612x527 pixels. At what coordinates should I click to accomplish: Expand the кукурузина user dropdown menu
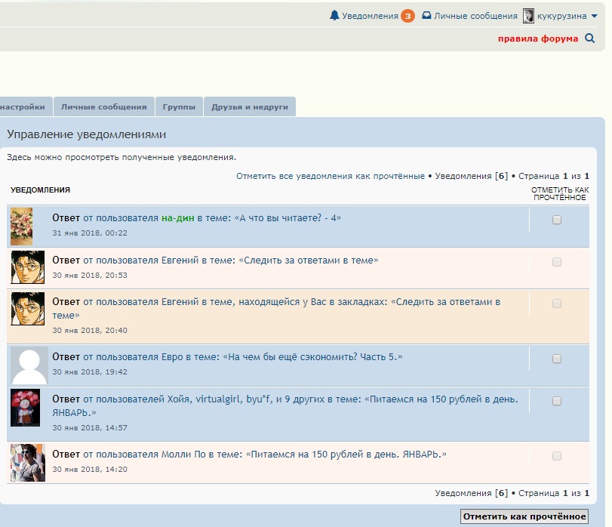[594, 16]
